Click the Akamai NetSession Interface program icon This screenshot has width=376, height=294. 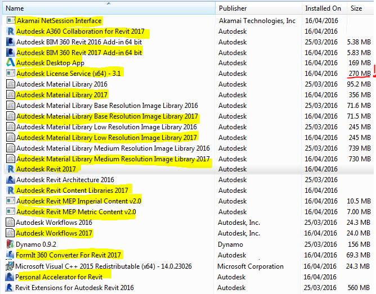[11, 20]
